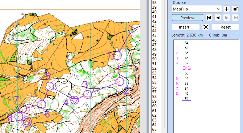Add a new course with plus button
The image size is (243, 133).
point(227,9)
